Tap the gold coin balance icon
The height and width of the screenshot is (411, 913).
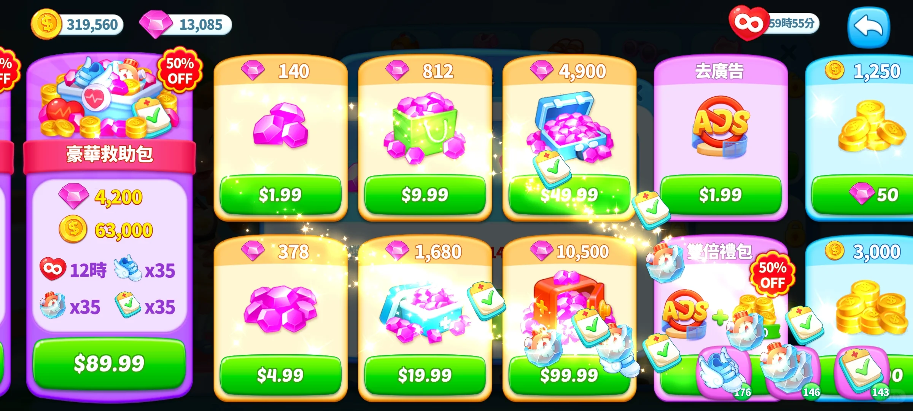coord(46,24)
